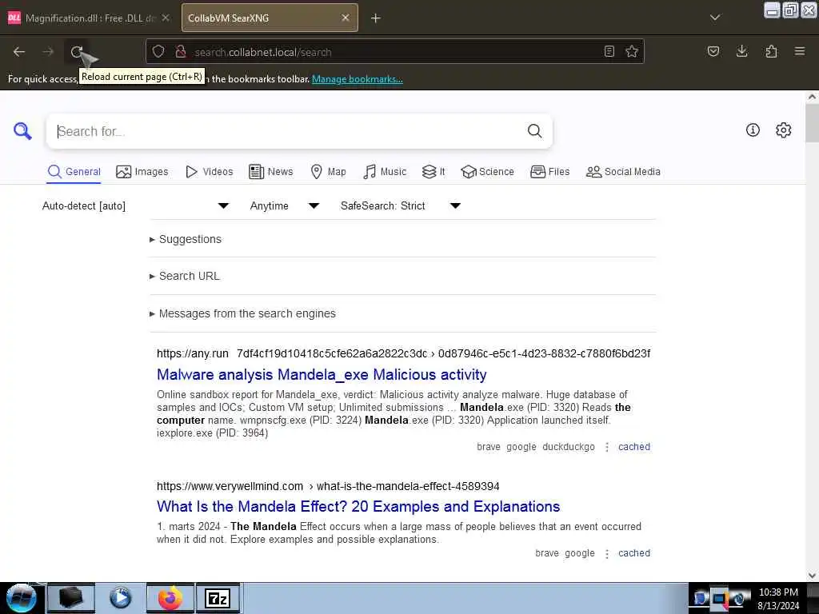This screenshot has height=614, width=819.
Task: View site security padlock info
Action: pos(181,52)
